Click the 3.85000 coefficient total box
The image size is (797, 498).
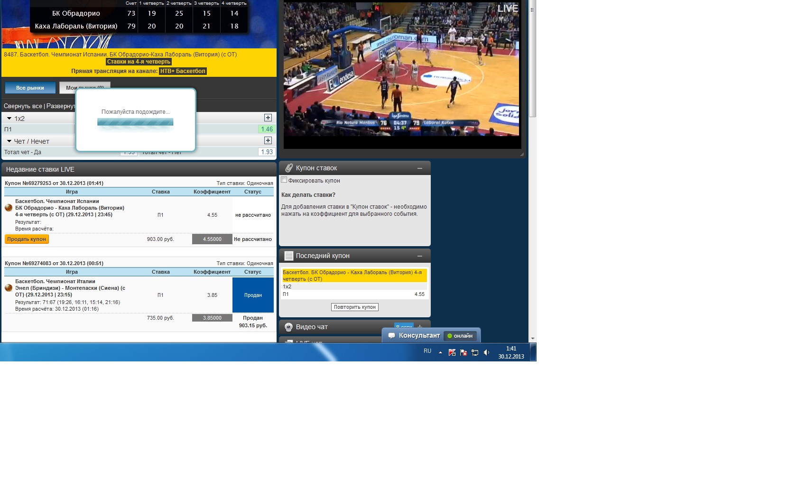pyautogui.click(x=212, y=318)
